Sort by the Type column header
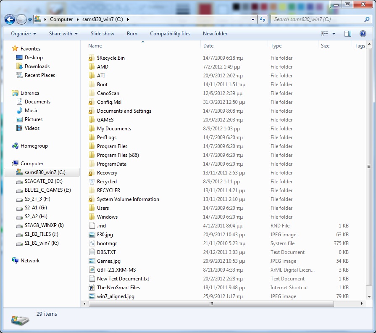The image size is (376, 333). pyautogui.click(x=276, y=46)
